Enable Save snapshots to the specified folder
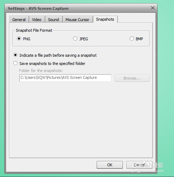This screenshot has width=174, height=177. (x=15, y=63)
